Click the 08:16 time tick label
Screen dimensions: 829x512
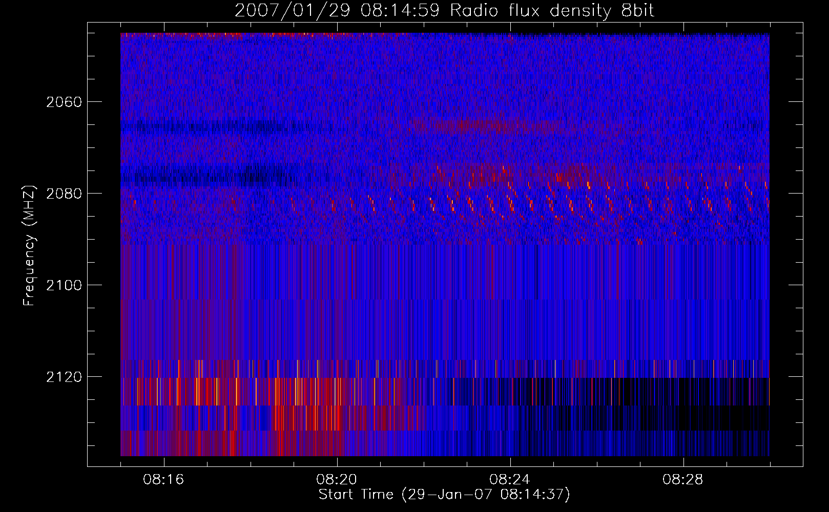point(163,480)
